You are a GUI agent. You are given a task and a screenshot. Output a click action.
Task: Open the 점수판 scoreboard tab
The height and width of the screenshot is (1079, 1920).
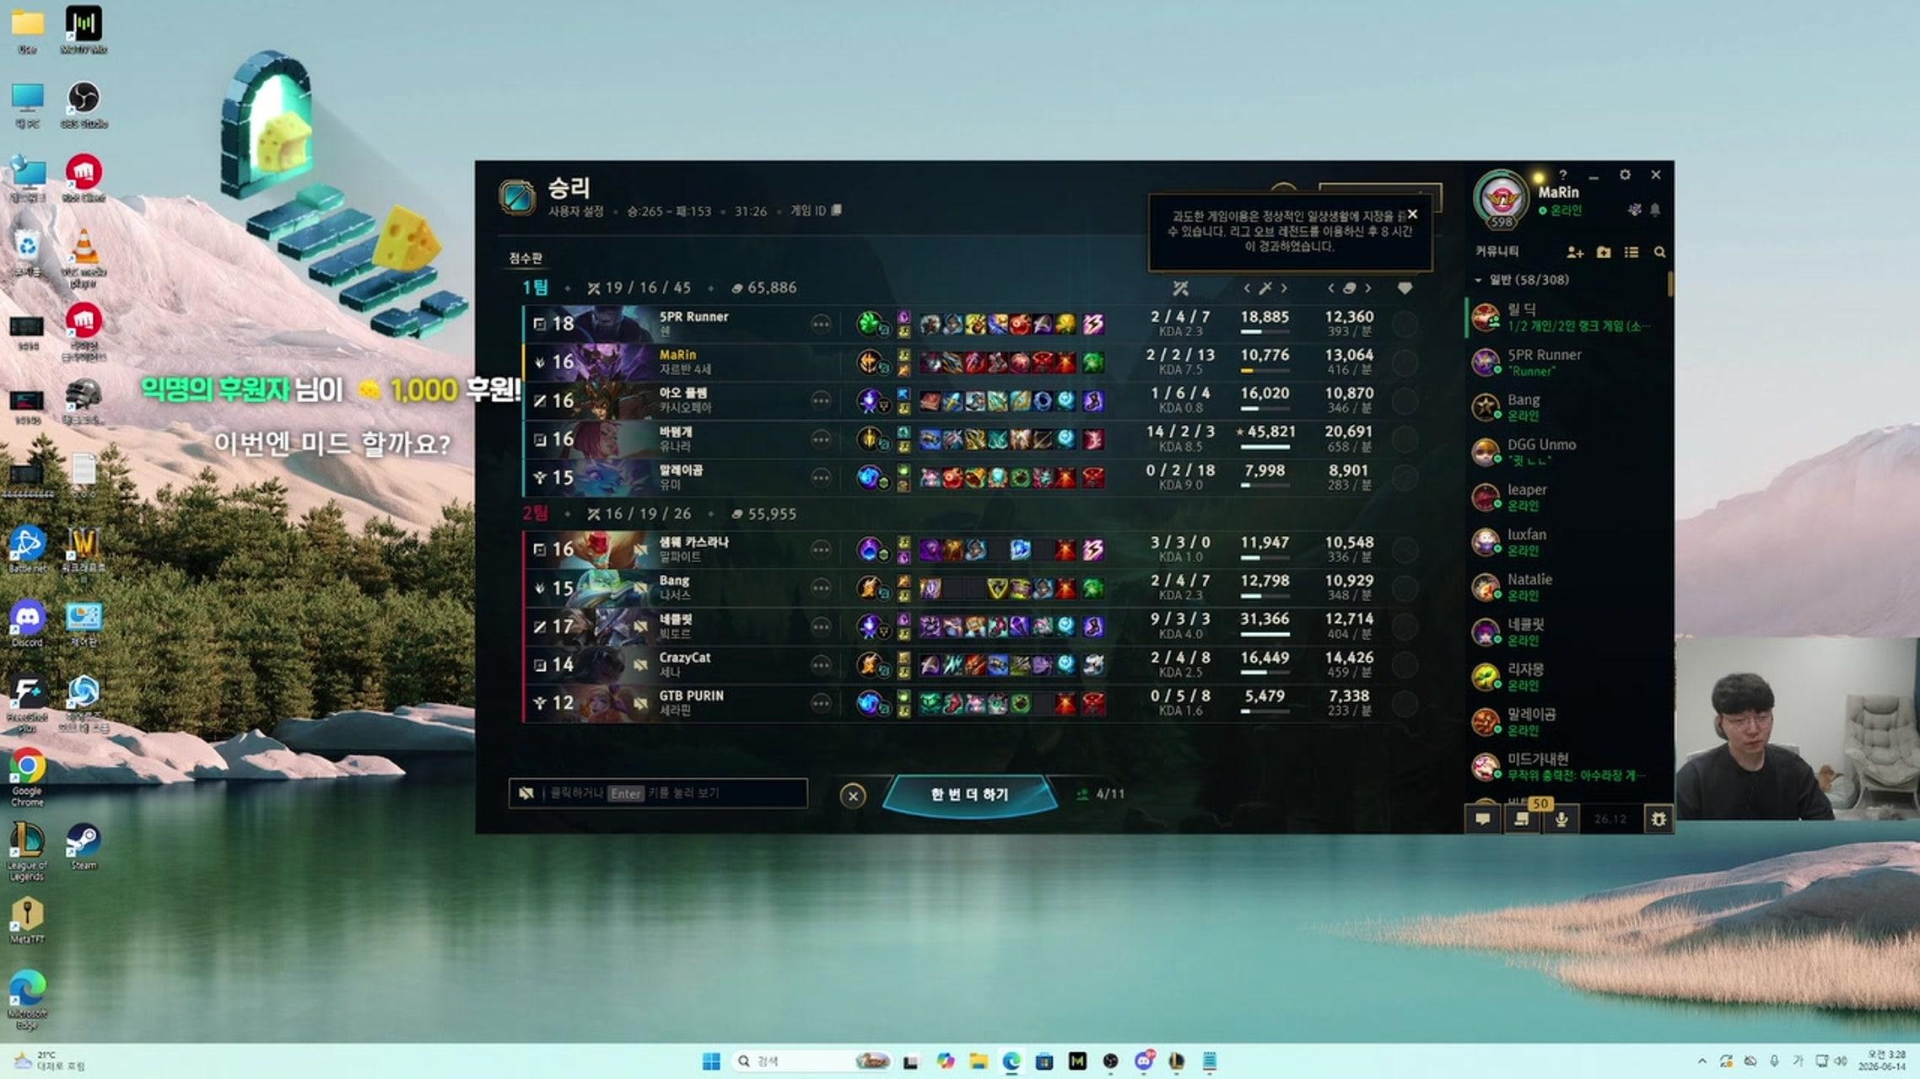pyautogui.click(x=526, y=258)
